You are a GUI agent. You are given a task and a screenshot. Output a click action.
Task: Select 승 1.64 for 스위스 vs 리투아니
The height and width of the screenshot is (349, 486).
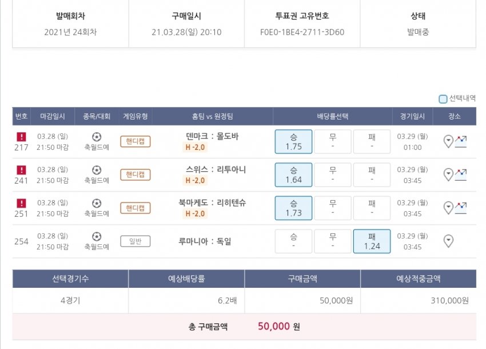[293, 175]
